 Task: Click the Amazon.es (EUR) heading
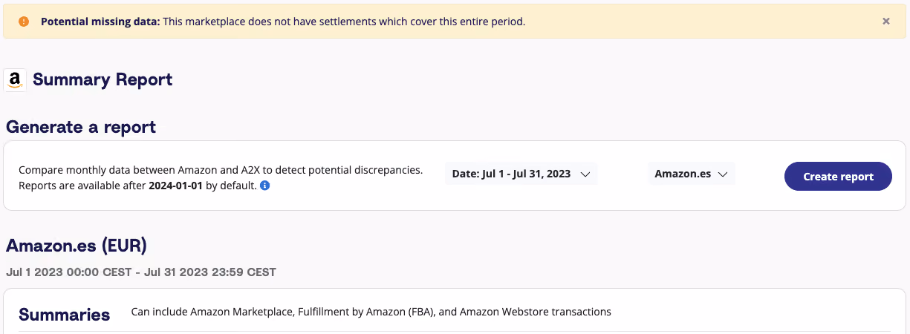coord(77,246)
